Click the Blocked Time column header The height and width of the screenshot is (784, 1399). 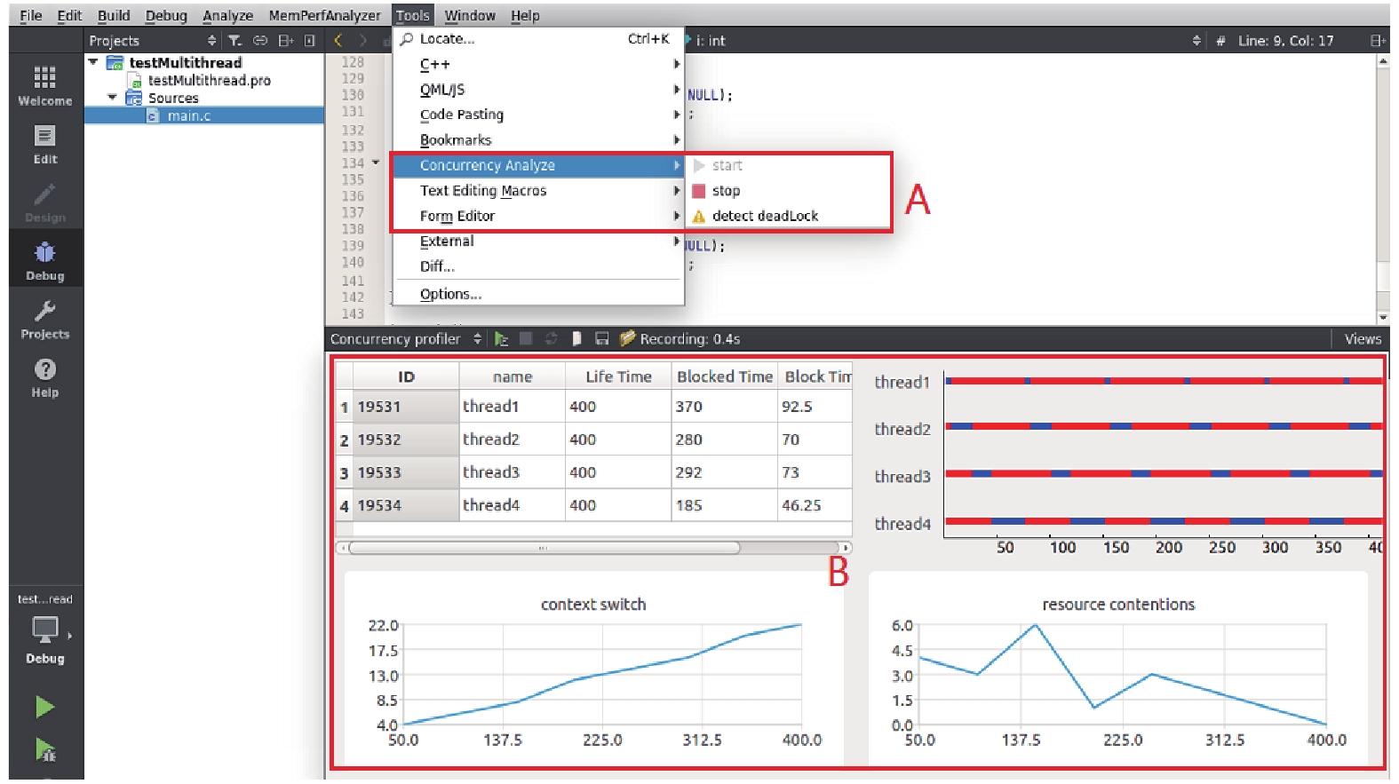725,376
